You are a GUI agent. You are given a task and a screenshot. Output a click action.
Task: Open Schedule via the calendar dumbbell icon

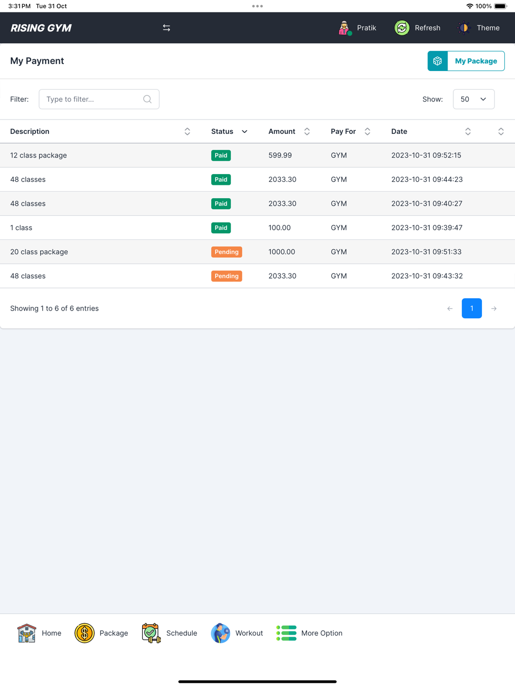151,633
